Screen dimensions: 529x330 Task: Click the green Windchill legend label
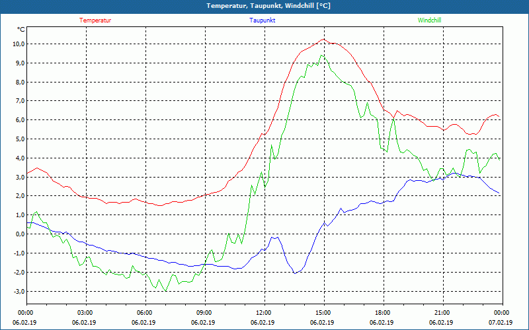coord(429,20)
